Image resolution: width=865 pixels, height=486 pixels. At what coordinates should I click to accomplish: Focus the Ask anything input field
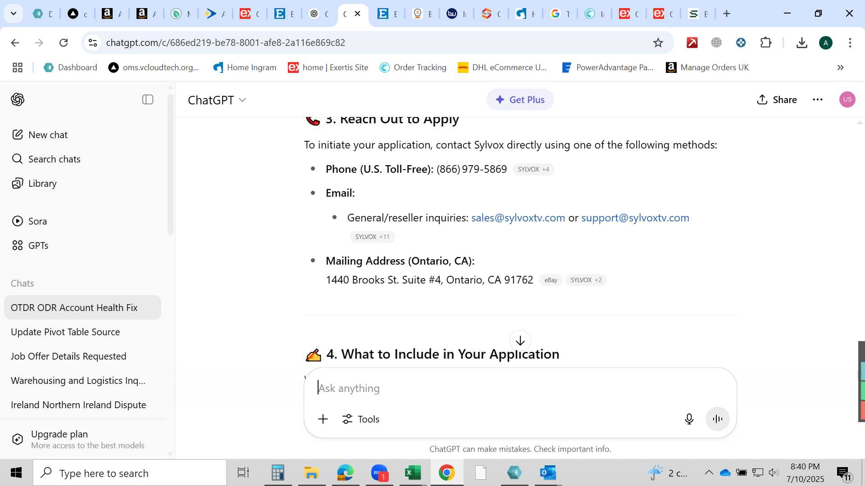click(x=520, y=388)
